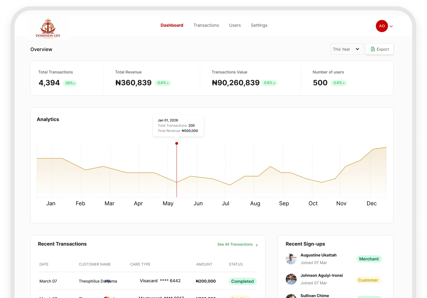Click the Dec label on chart axis
Image resolution: width=427 pixels, height=298 pixels.
(x=372, y=203)
